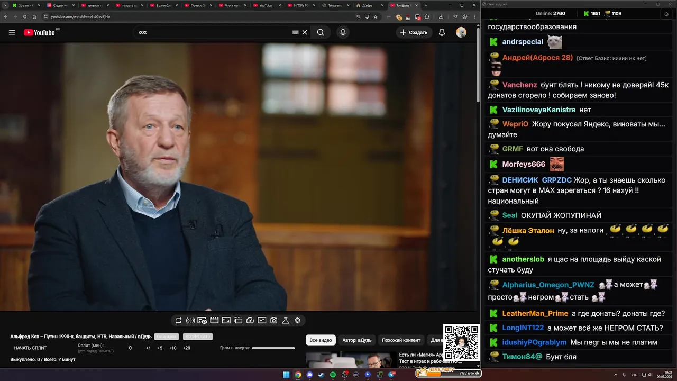This screenshot has width=677, height=381.
Task: Open the YouTube hamburger guide menu
Action: tap(12, 32)
